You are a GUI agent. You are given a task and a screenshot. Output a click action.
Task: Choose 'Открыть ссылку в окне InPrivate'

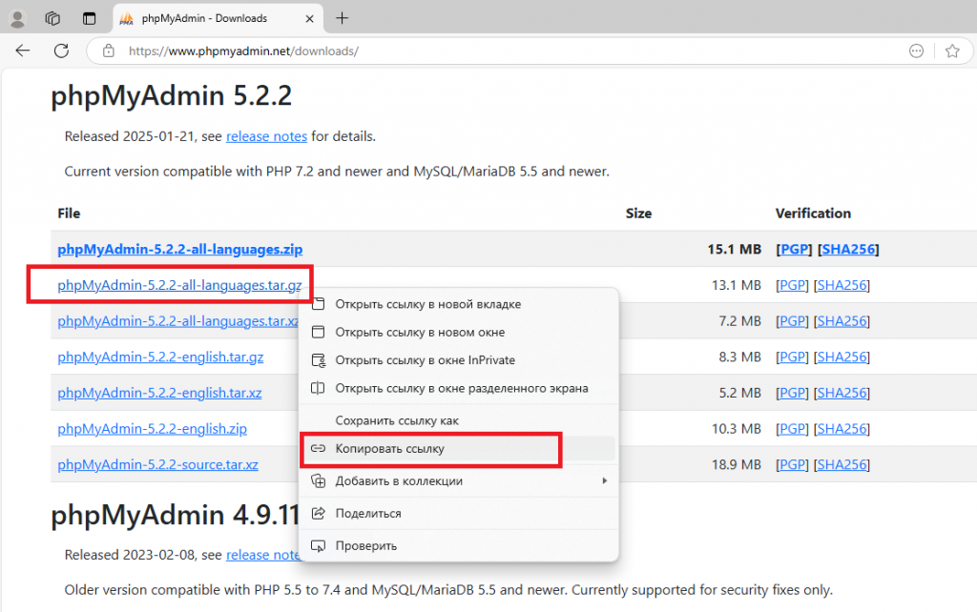pos(459,360)
